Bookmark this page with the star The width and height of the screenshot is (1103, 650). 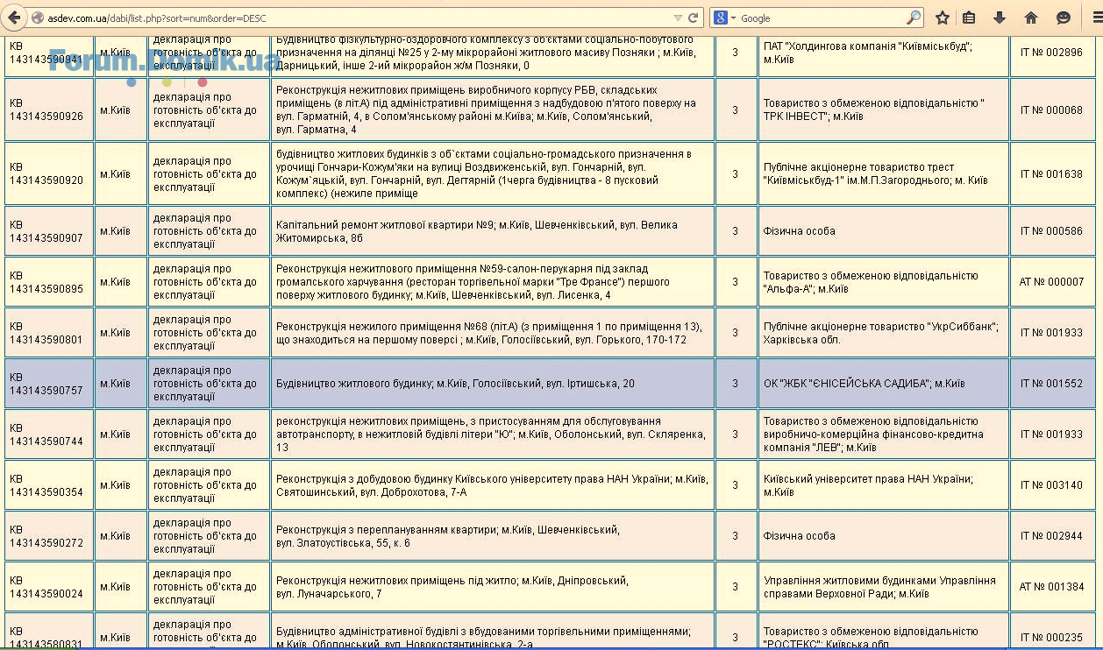point(943,18)
